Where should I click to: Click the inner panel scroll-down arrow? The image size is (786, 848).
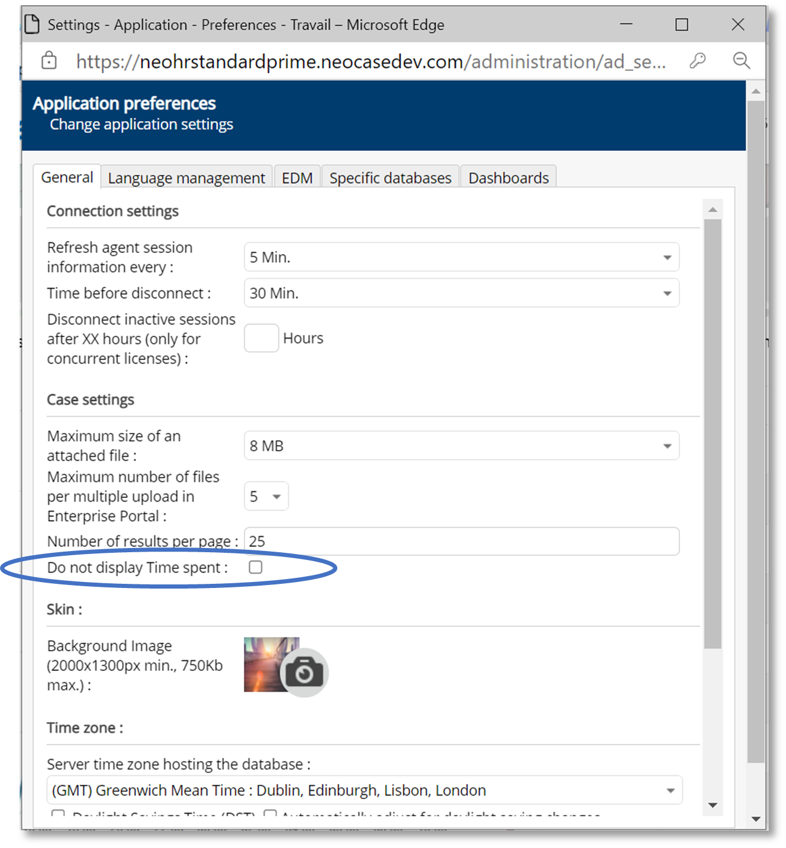coord(713,805)
